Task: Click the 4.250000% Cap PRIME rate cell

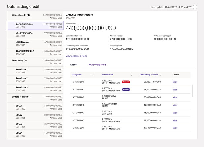Action: click(109, 97)
